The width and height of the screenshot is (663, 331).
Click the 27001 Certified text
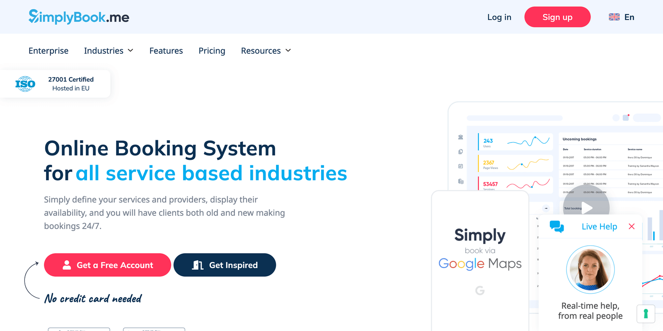point(71,79)
